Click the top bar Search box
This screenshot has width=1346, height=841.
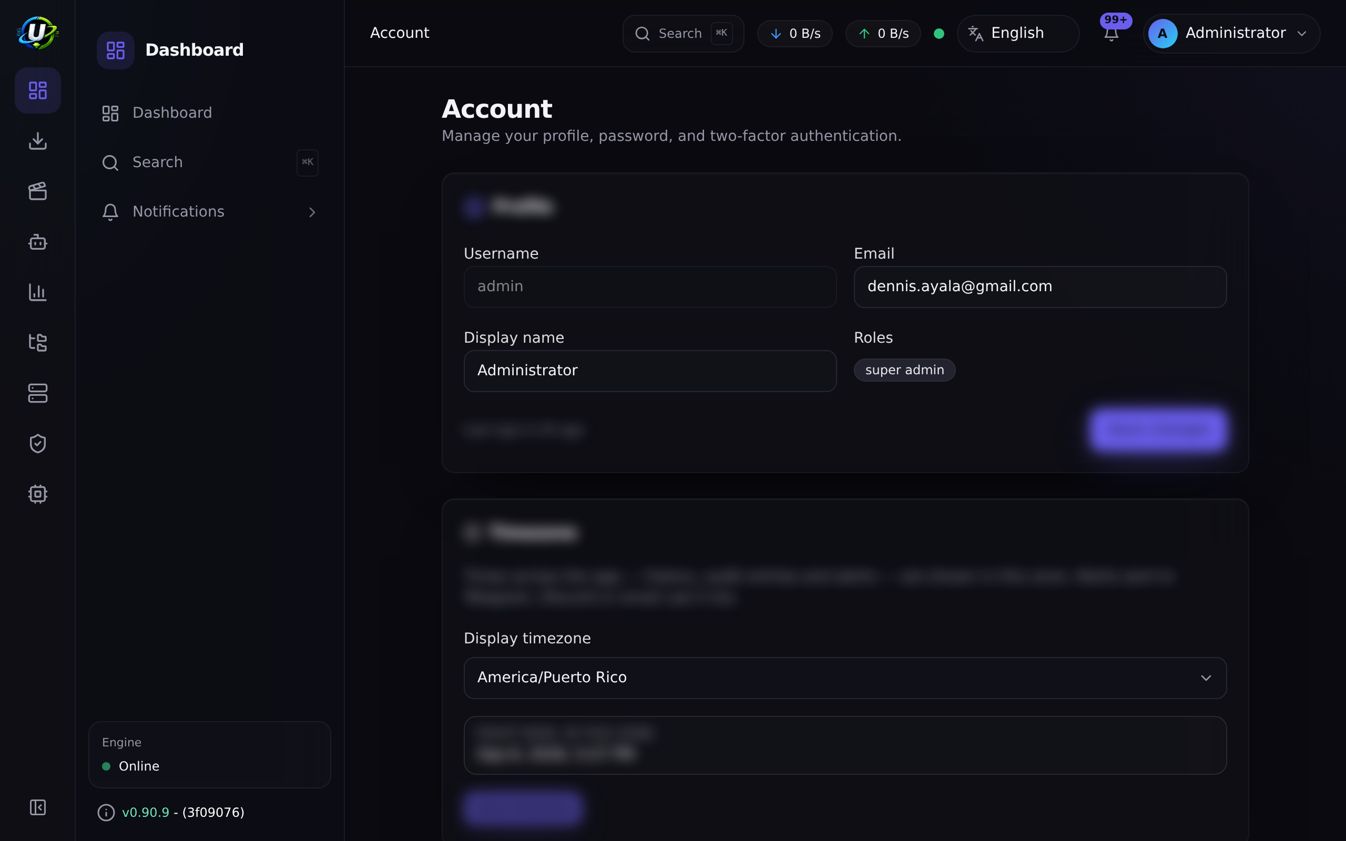coord(683,33)
